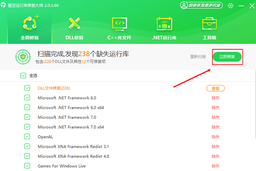Click 缺失 status for .NET Framework 6.0
This screenshot has width=256, height=171.
pos(215,98)
